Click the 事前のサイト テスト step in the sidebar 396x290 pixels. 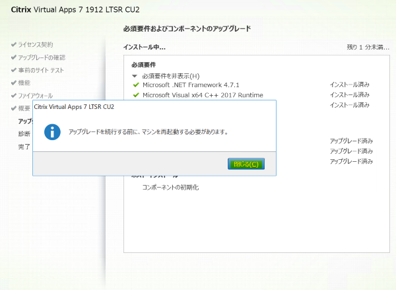click(x=41, y=70)
